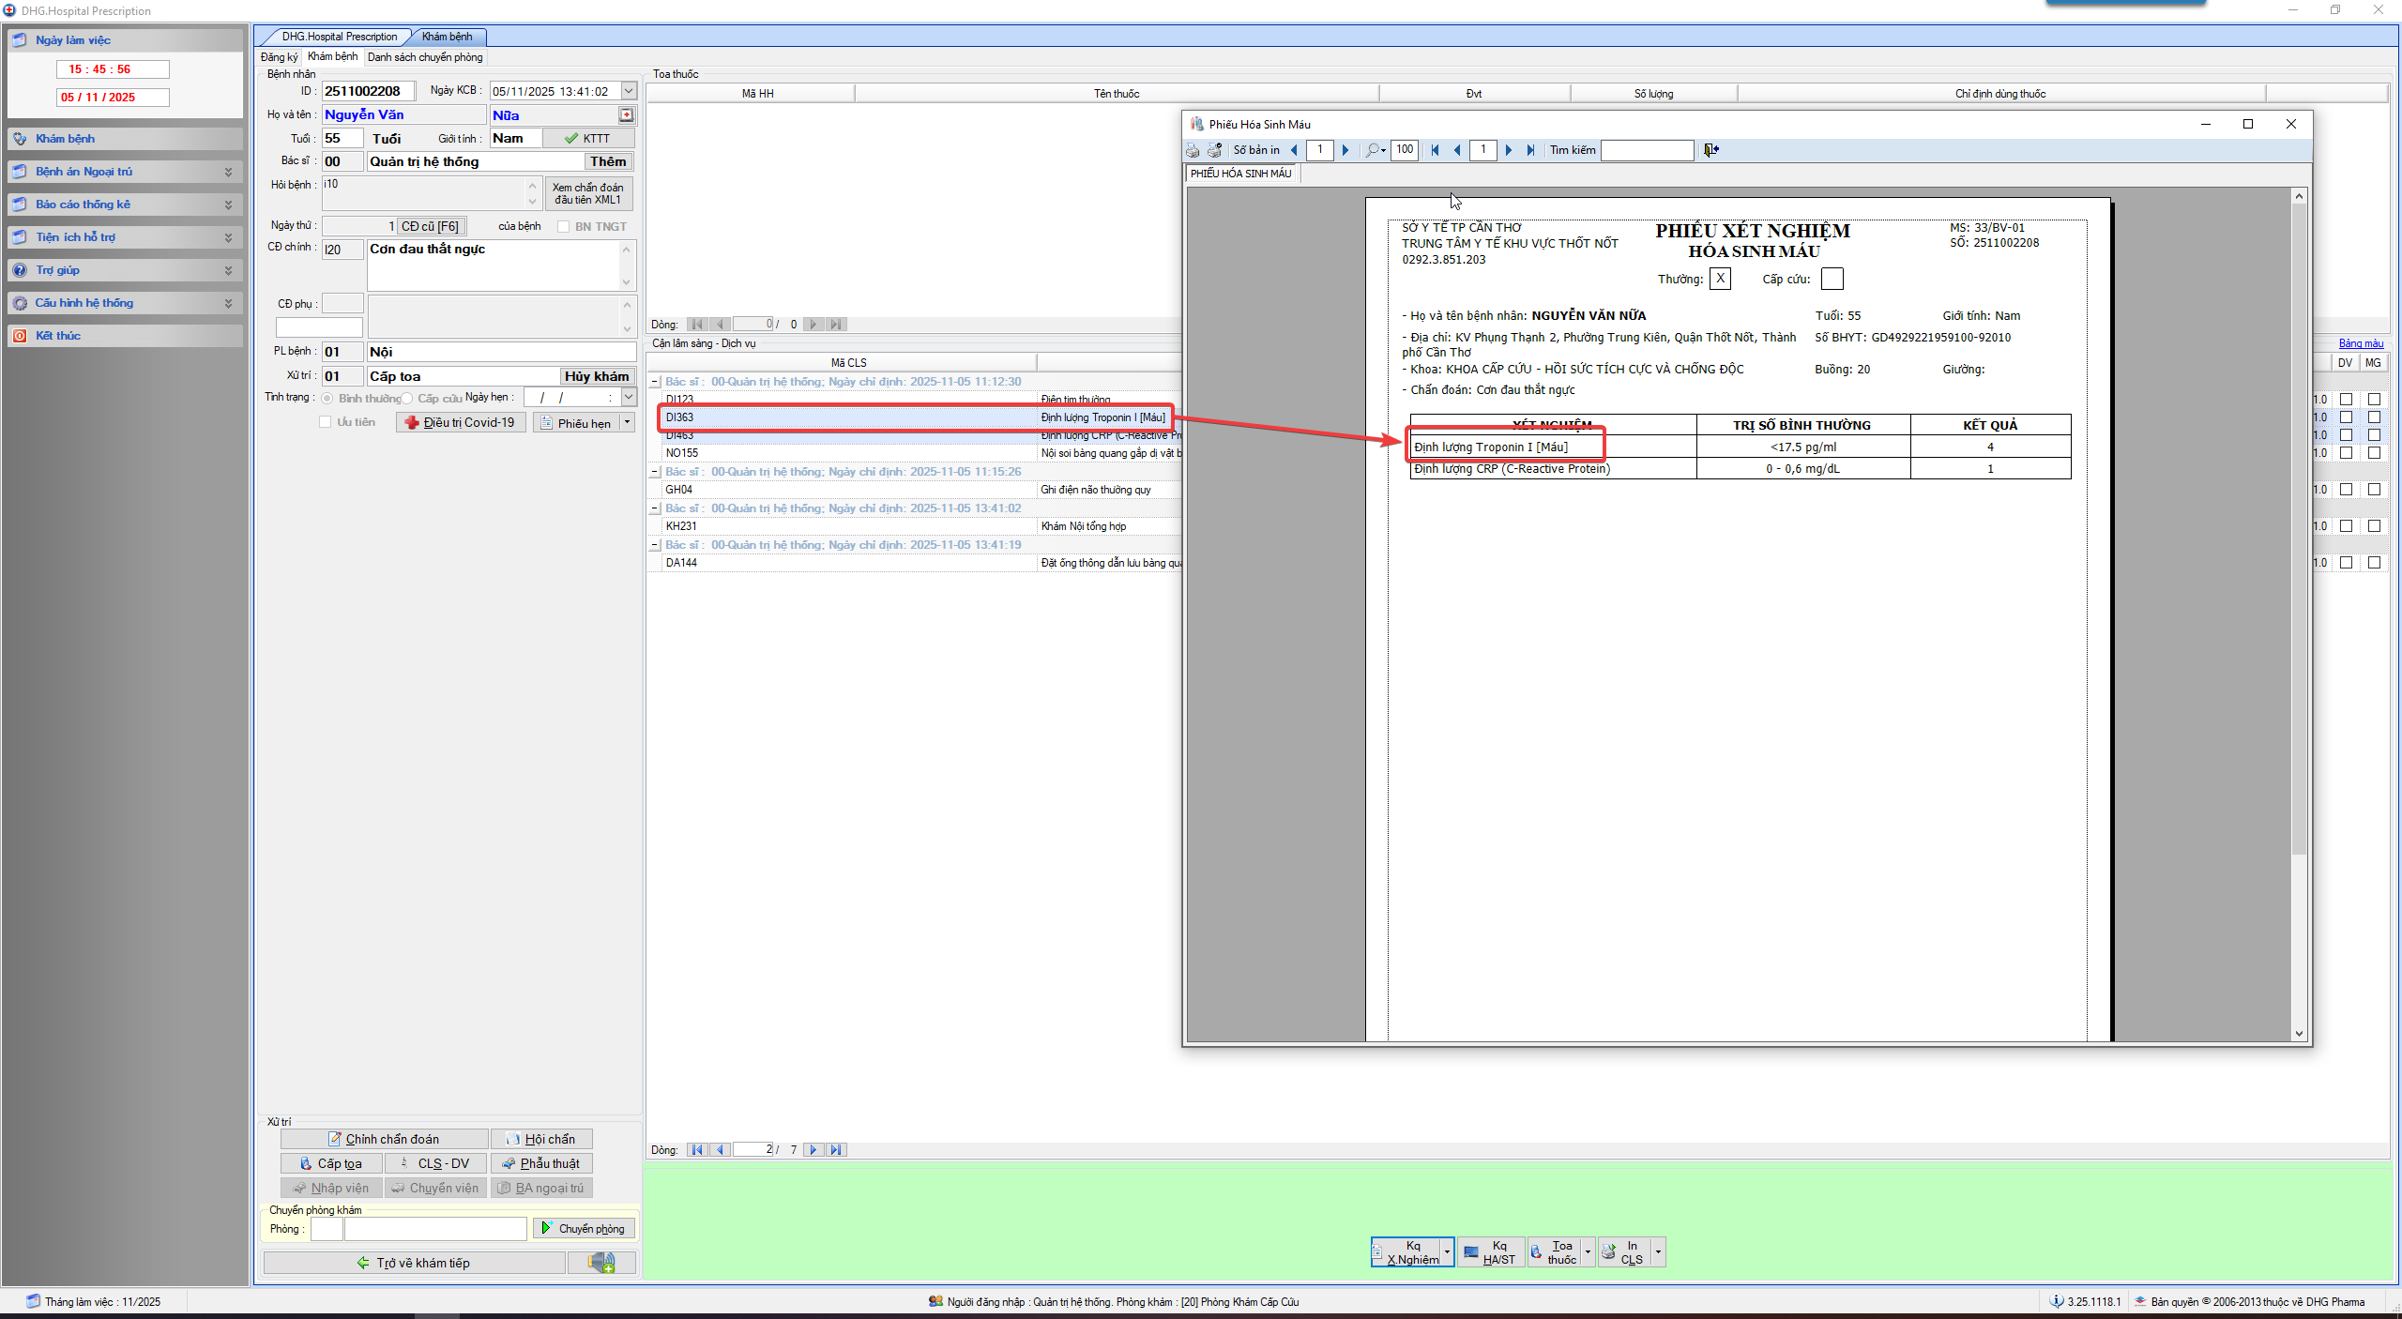The image size is (2402, 1319).
Task: Increase print copies with right arrow
Action: (x=1345, y=150)
